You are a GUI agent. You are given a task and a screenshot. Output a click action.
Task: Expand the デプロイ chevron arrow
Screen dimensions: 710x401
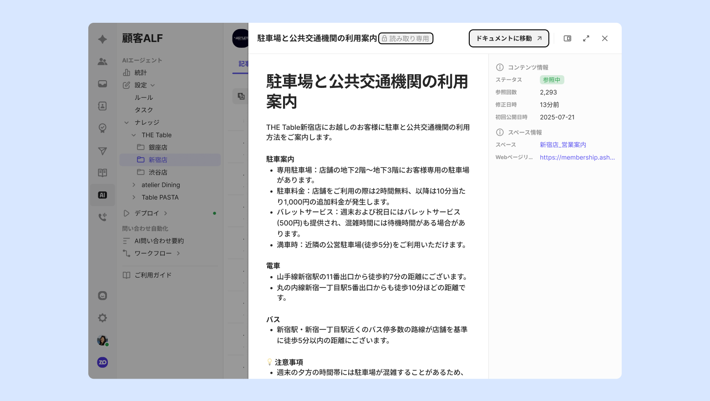pos(166,213)
